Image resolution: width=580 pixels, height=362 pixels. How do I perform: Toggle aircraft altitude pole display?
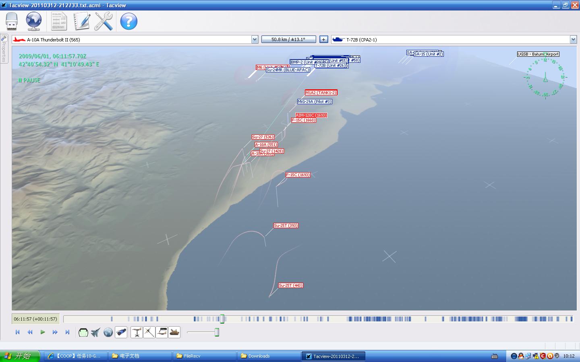tap(137, 333)
